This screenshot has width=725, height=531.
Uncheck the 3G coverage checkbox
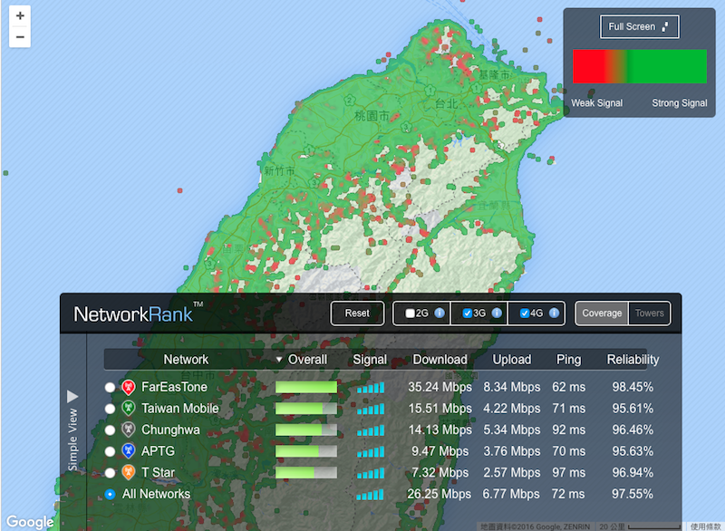[467, 314]
